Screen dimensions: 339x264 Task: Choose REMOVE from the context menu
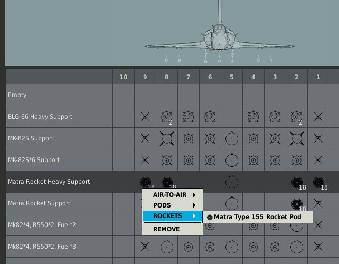click(172, 229)
